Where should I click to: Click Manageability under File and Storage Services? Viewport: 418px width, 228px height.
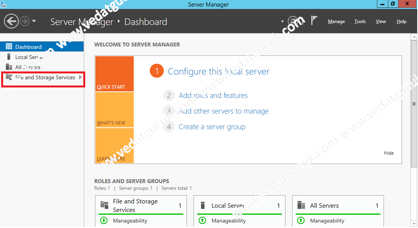click(x=130, y=221)
